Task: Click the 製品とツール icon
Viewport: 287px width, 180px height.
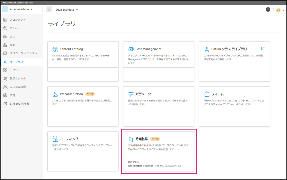Action: coord(5,79)
